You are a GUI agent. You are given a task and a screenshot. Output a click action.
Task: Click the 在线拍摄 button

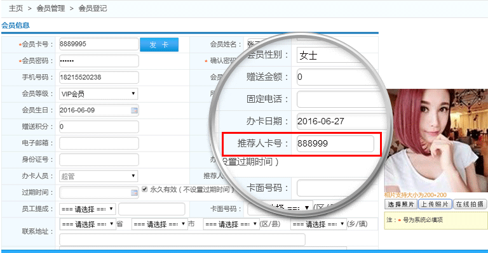click(x=470, y=204)
